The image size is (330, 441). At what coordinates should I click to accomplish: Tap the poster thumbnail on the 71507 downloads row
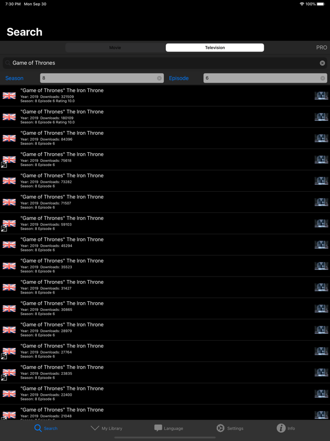321,202
